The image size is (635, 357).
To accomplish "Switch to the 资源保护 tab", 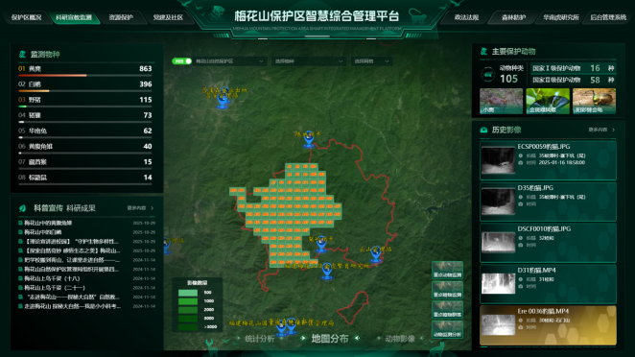I will (121, 17).
